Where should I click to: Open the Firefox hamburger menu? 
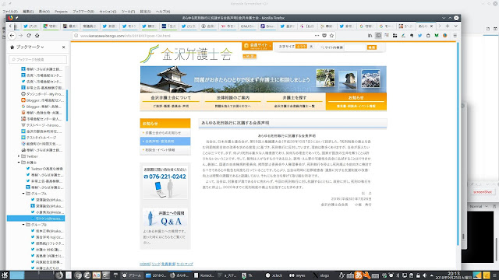click(x=455, y=36)
